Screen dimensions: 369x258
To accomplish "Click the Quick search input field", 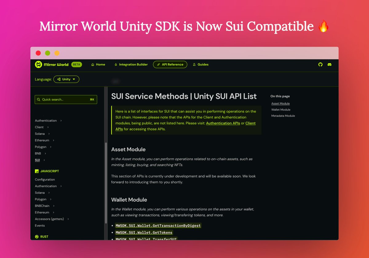I will [66, 100].
